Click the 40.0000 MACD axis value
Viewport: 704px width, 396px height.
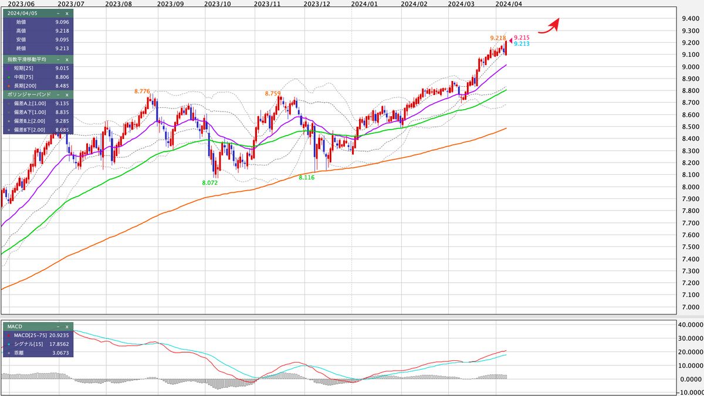[689, 324]
